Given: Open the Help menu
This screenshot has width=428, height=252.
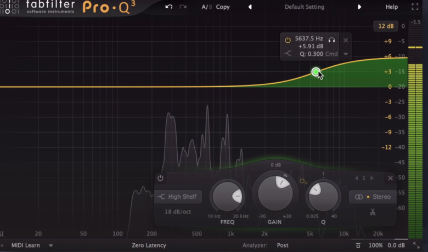Looking at the screenshot, I should point(391,7).
